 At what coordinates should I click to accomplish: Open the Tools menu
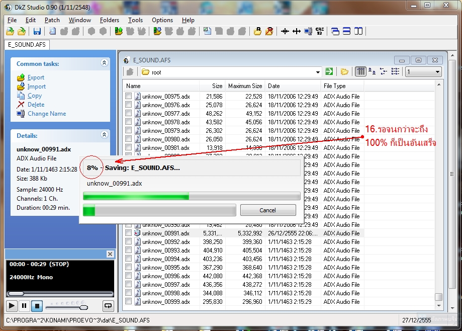click(136, 20)
